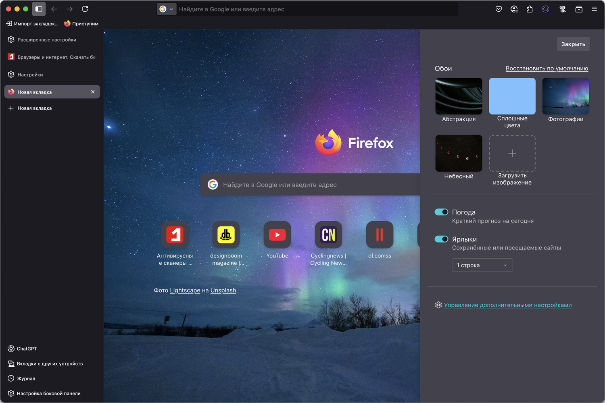Viewport: 605px width, 403px height.
Task: Focus the address bar at the top
Action: 307,9
